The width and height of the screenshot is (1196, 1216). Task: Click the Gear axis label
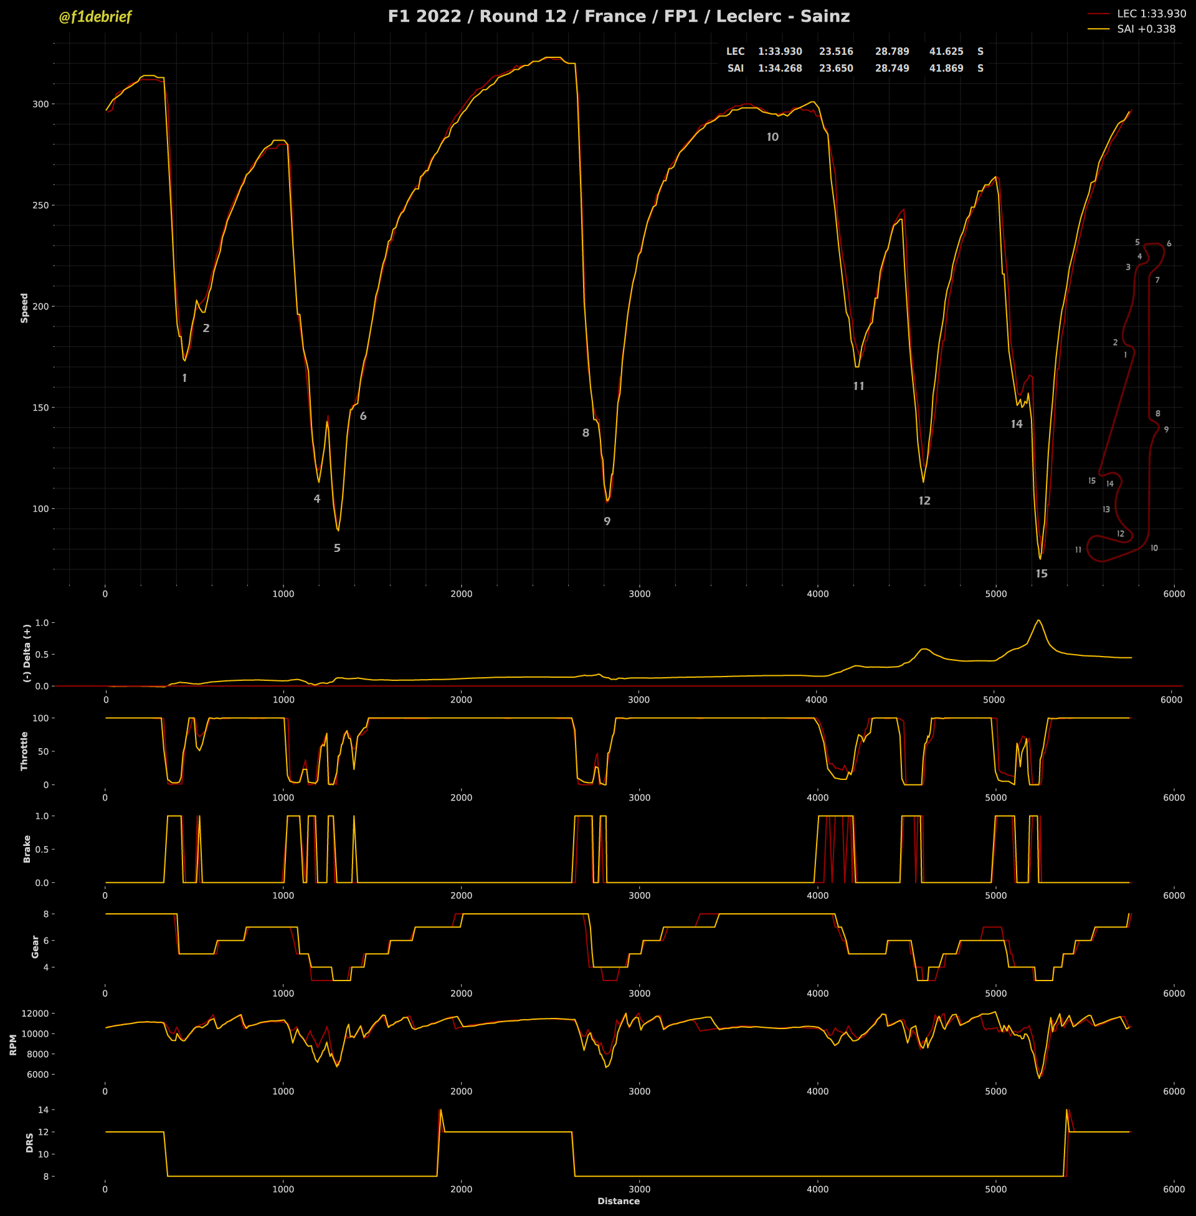pyautogui.click(x=35, y=946)
